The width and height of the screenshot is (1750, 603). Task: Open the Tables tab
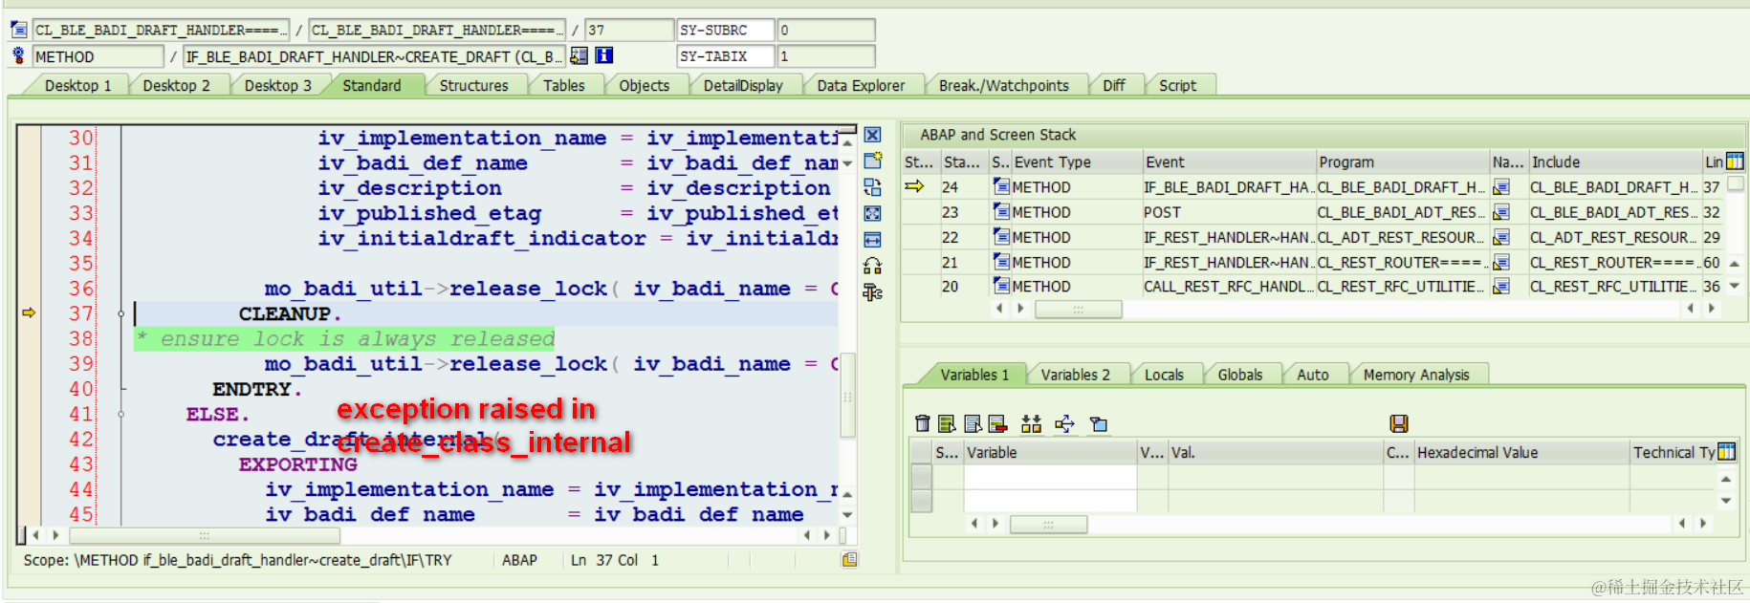click(563, 86)
